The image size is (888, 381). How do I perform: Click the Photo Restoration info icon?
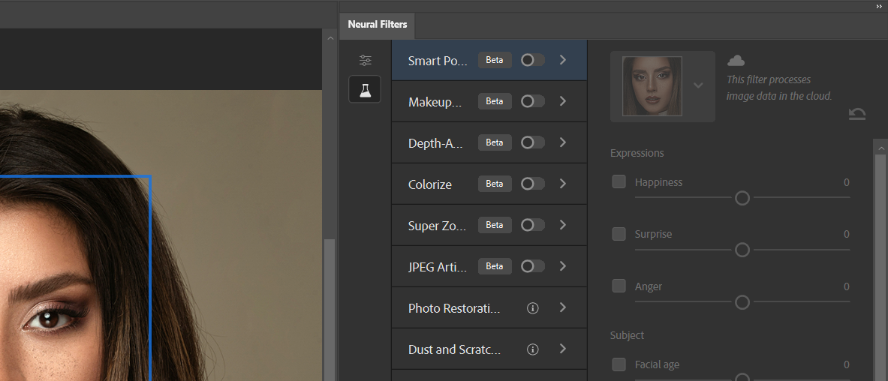533,308
